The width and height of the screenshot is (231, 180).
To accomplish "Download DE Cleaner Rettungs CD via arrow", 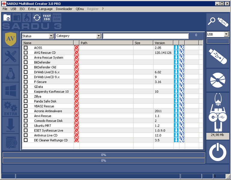I will (x=176, y=140).
